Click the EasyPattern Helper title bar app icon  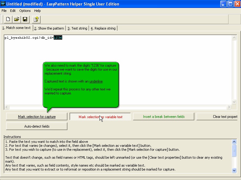coord(3,4)
